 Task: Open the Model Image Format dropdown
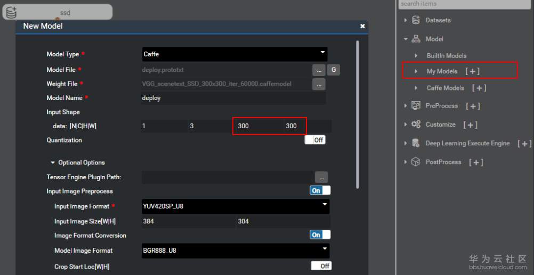pos(236,251)
